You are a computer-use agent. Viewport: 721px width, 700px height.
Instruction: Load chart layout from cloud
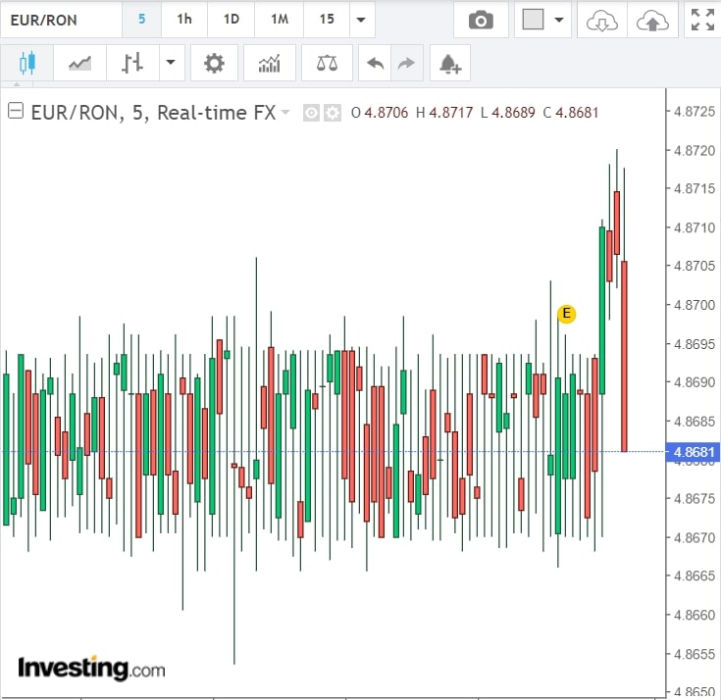pos(600,20)
